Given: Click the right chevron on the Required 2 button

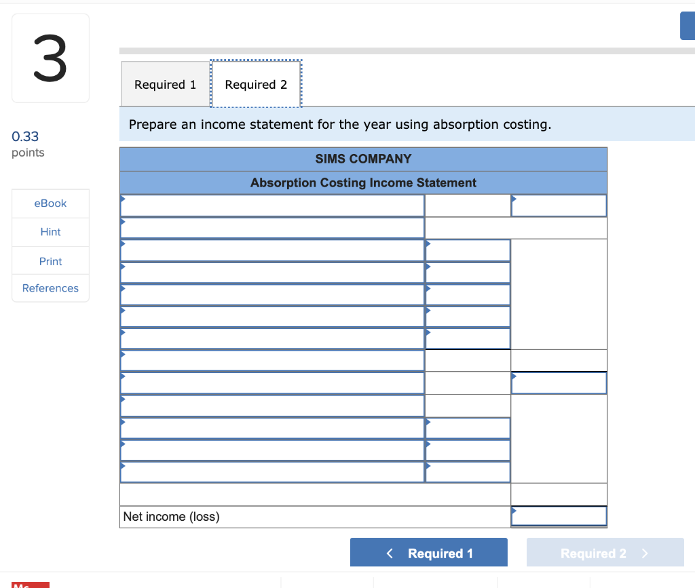Looking at the screenshot, I should [645, 553].
